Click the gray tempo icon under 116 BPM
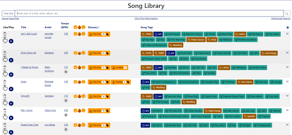Image resolution: width=292 pixels, height=135 pixels. [66, 101]
